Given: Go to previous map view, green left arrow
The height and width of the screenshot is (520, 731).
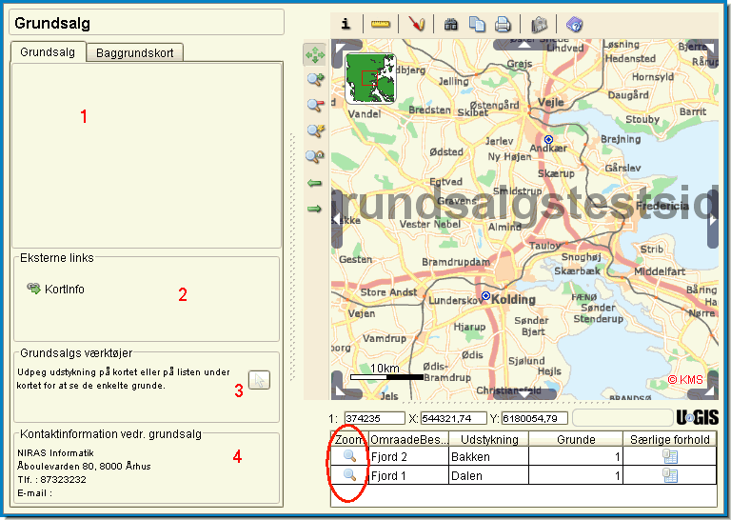Looking at the screenshot, I should 315,183.
